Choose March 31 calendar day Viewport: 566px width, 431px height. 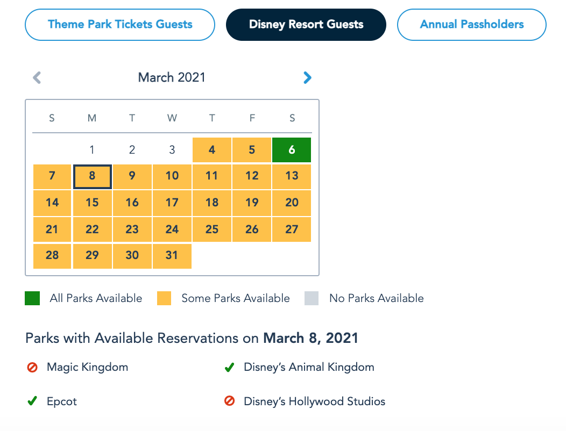172,255
